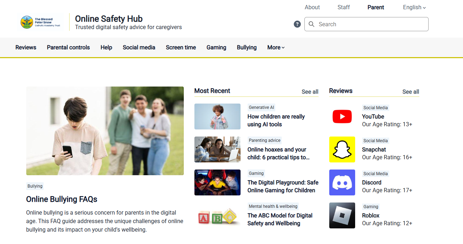
Task: Click the help question mark icon
Action: [x=297, y=24]
